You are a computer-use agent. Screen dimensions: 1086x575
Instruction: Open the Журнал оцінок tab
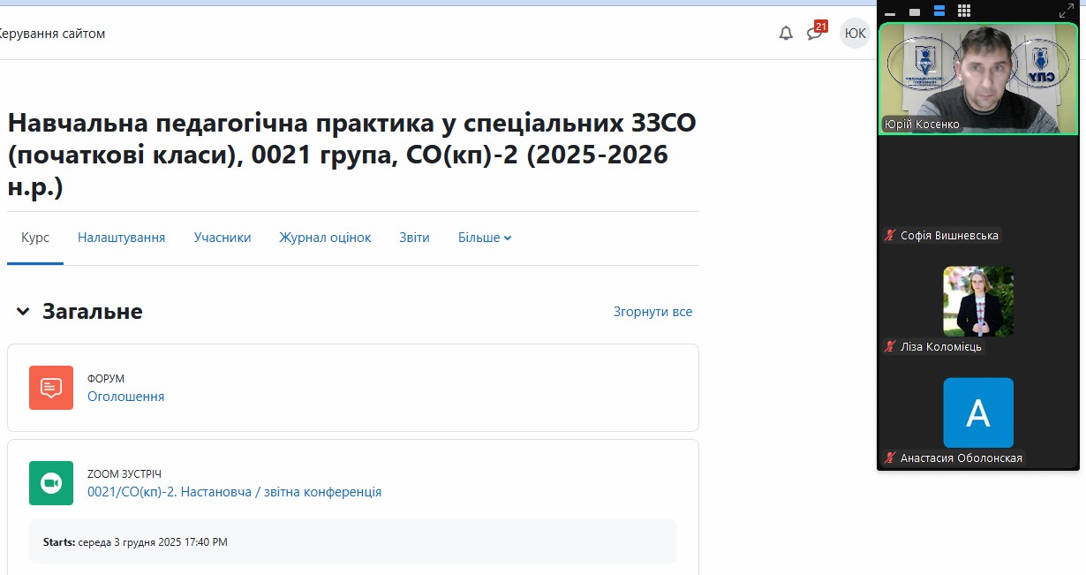(x=325, y=238)
